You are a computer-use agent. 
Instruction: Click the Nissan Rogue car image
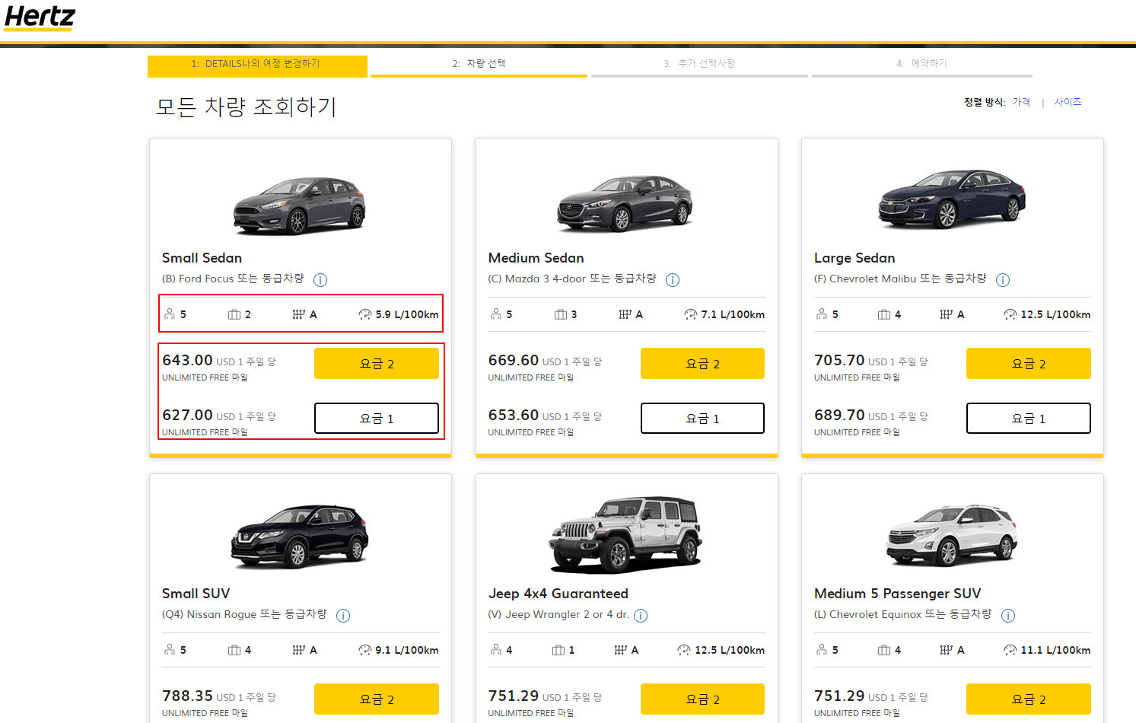[x=300, y=536]
